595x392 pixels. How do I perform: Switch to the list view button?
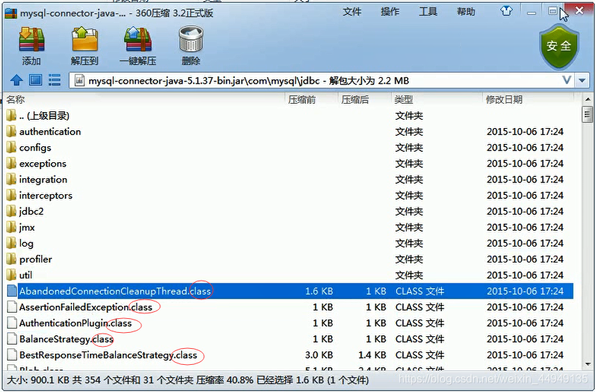[x=54, y=80]
